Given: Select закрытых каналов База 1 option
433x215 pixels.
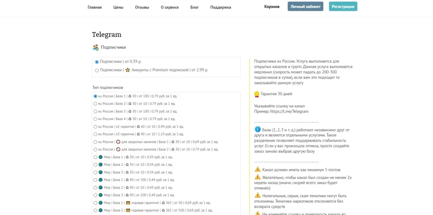Looking at the screenshot, I should pos(95,142).
